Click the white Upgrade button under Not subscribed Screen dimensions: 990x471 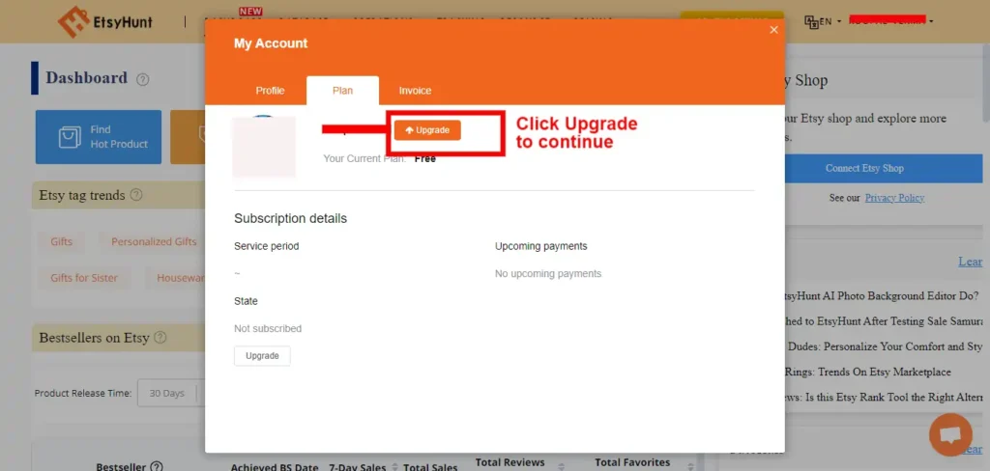pos(262,355)
